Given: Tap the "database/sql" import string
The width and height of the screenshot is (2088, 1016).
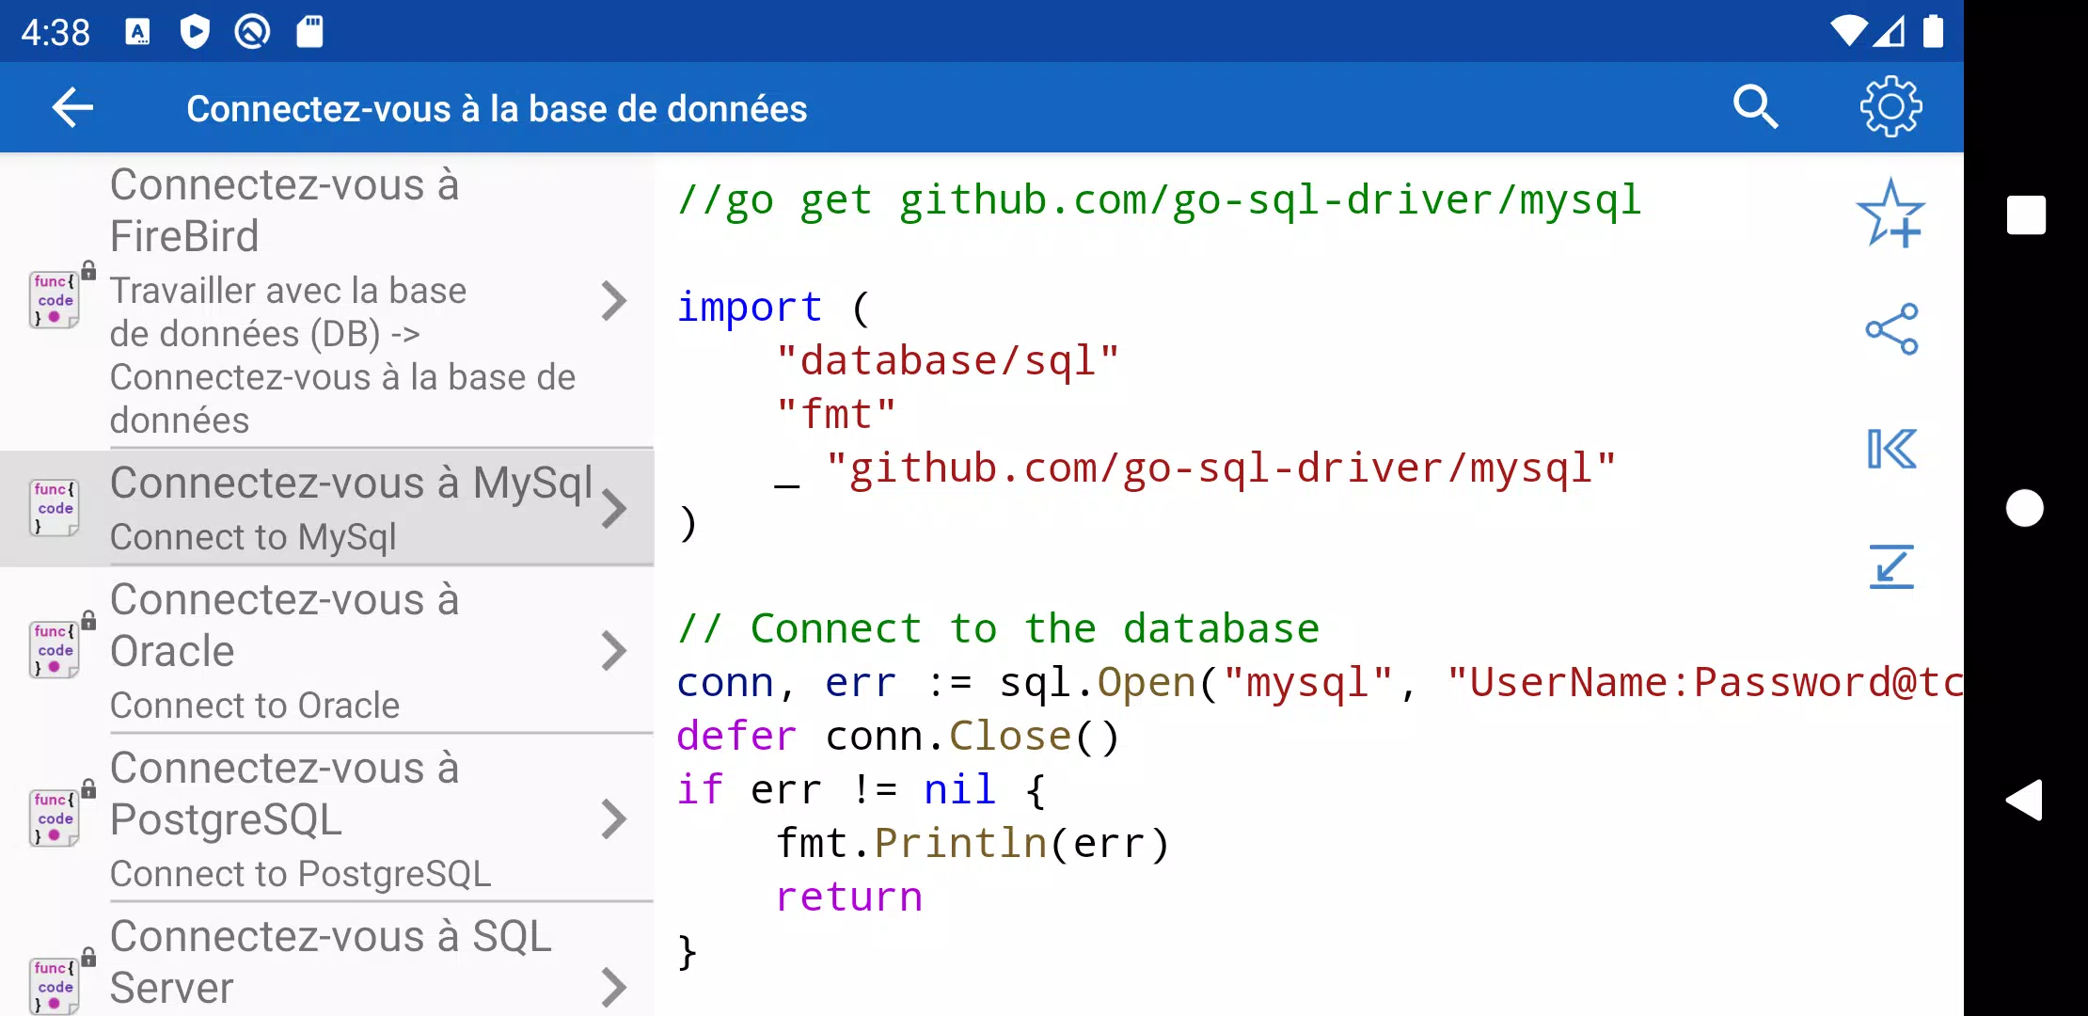Looking at the screenshot, I should tap(948, 361).
